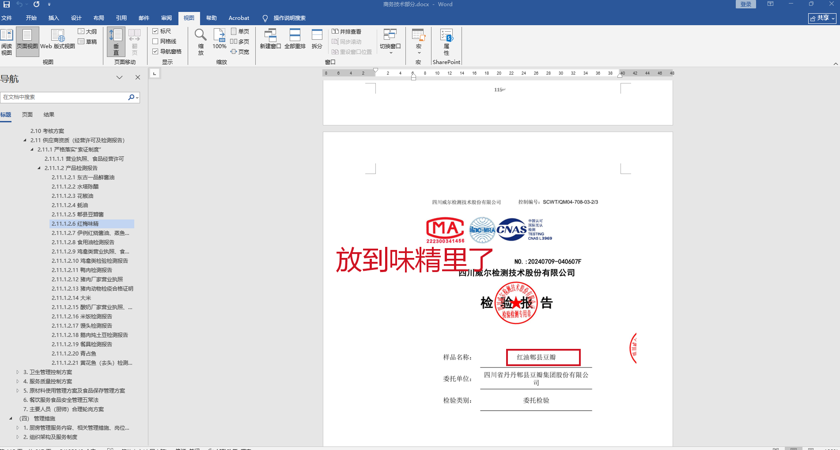Switch to the 布局 Layout tab
Screen dimensions: 840x450
click(98, 18)
